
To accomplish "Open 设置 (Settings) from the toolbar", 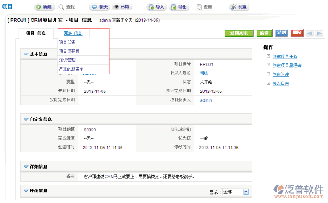I will pos(239,7).
